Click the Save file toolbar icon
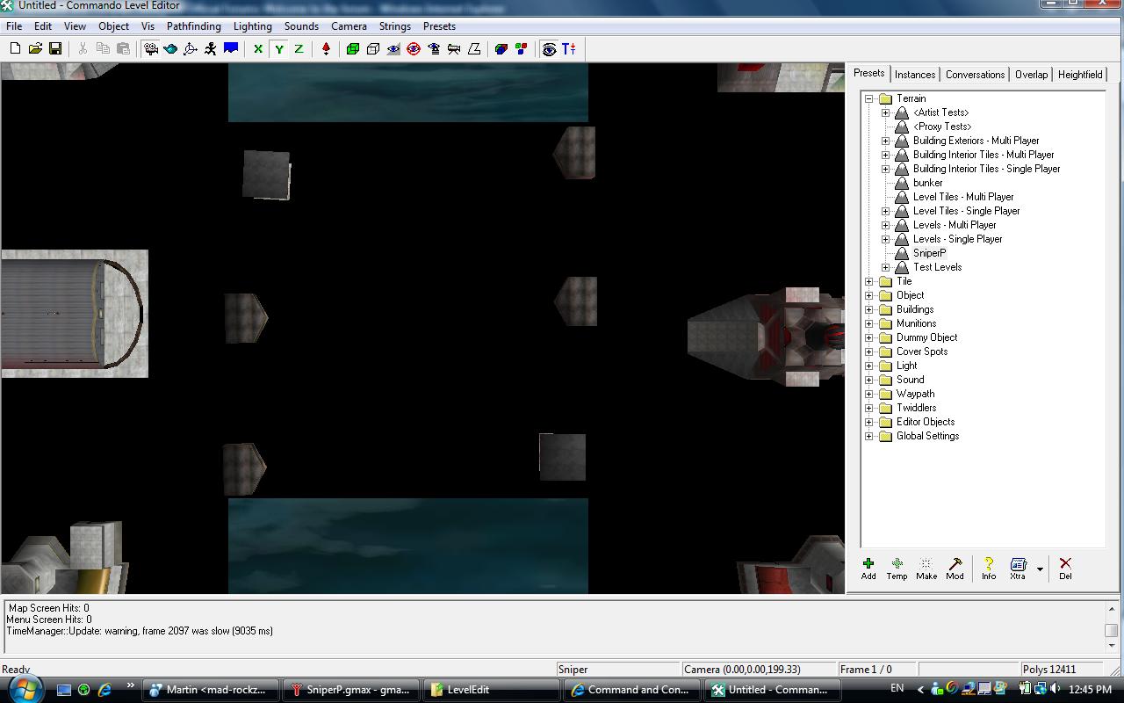The image size is (1124, 703). click(x=55, y=49)
